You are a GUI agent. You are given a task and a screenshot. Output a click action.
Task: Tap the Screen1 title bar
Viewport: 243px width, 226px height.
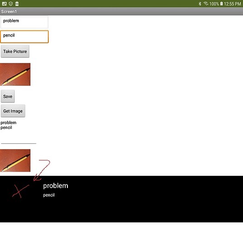tap(121, 11)
